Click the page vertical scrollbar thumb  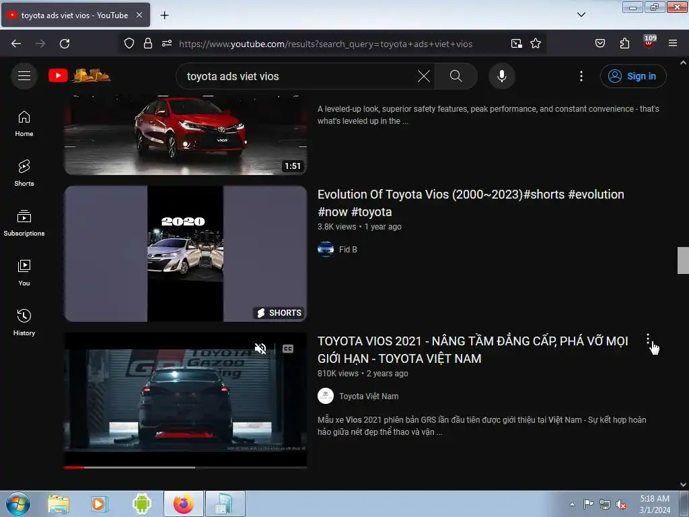click(683, 261)
